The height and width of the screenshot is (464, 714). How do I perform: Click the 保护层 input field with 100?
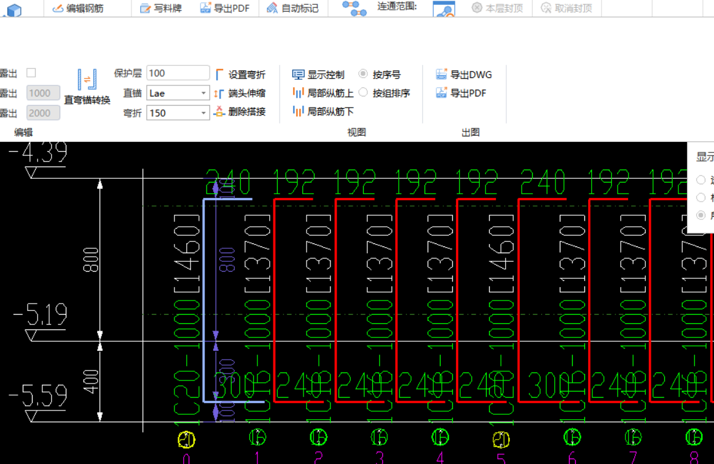pyautogui.click(x=178, y=73)
